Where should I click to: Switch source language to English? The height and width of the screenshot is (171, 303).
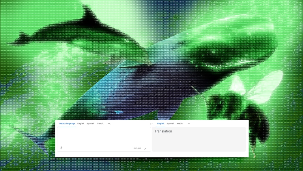coord(81,123)
